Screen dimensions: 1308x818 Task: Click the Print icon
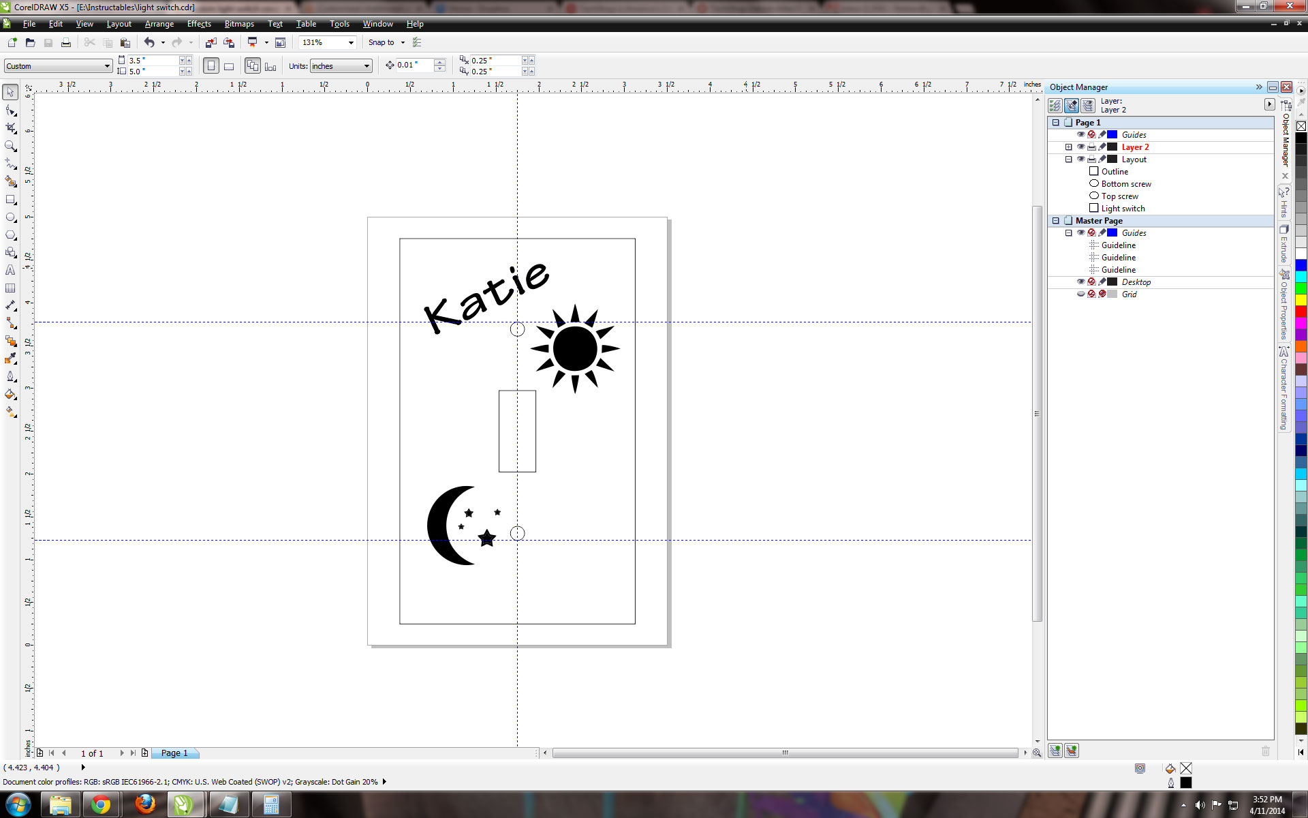[x=66, y=42]
